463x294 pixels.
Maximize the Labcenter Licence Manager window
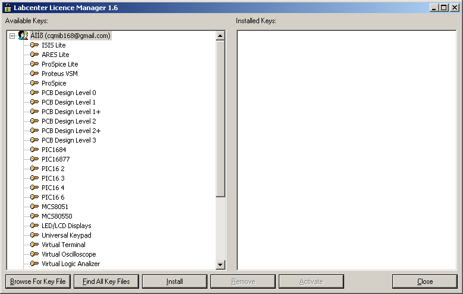(444, 8)
